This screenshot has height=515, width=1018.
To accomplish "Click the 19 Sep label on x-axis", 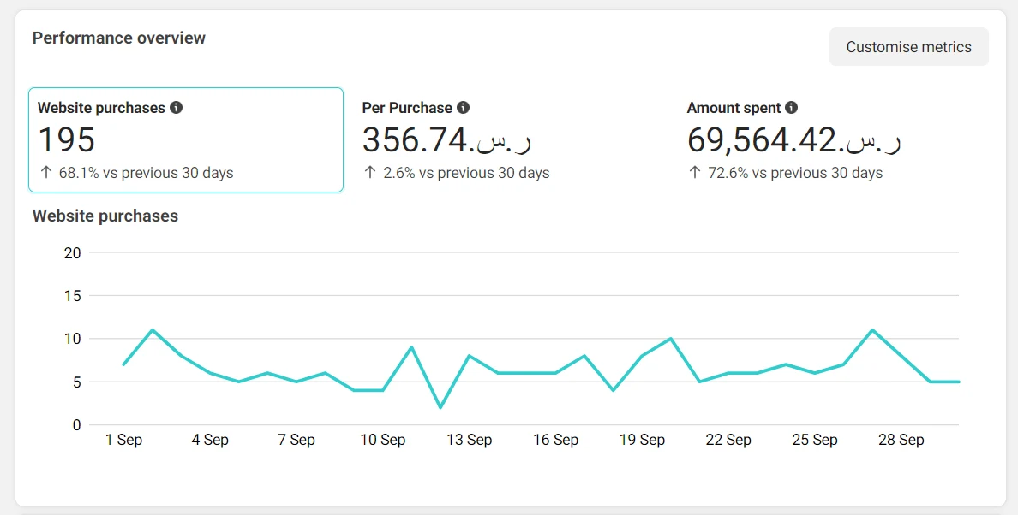I will point(642,440).
